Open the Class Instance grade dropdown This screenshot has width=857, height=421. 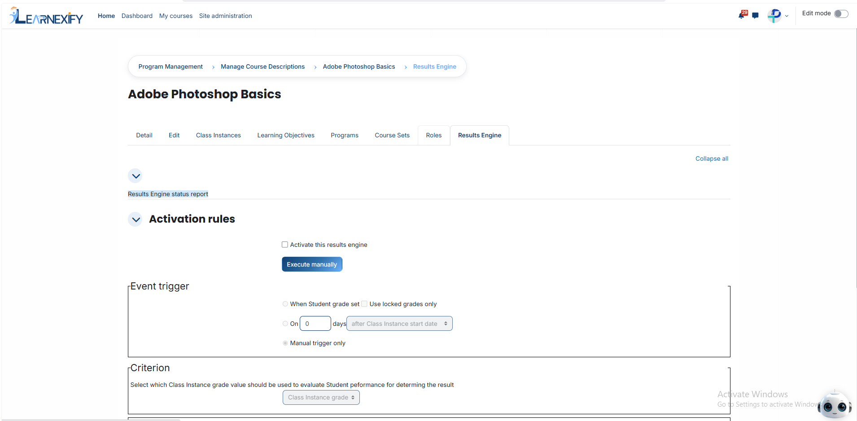pos(321,398)
